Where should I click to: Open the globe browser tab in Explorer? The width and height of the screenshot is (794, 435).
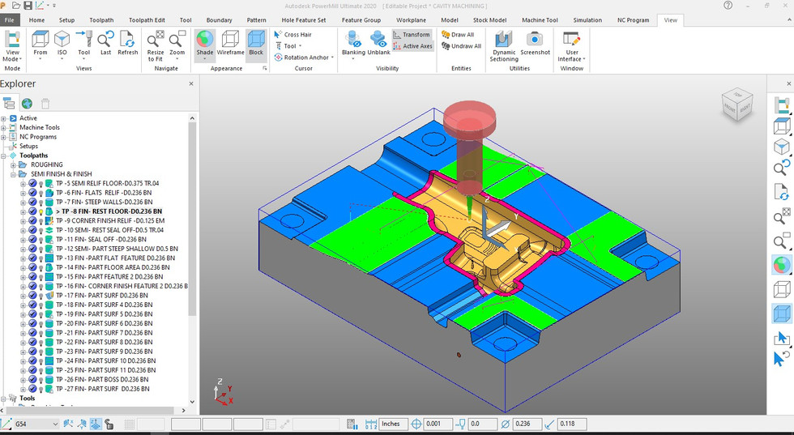pos(27,104)
